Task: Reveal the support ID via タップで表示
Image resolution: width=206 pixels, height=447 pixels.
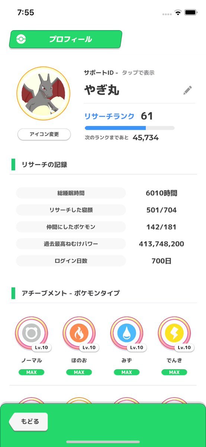Action: [x=138, y=73]
